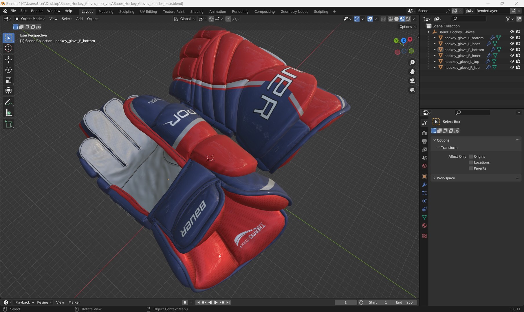Click the current frame number field
524x312 pixels.
[345, 302]
